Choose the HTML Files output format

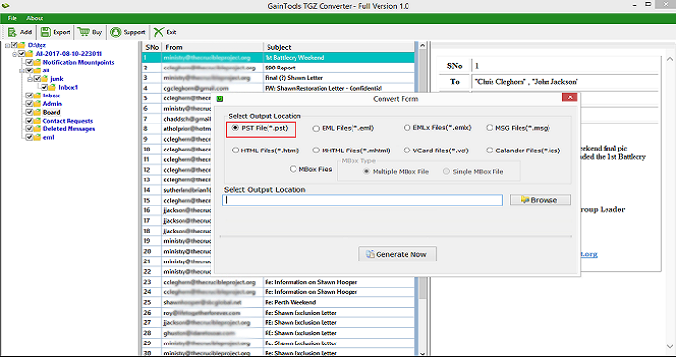coord(235,151)
